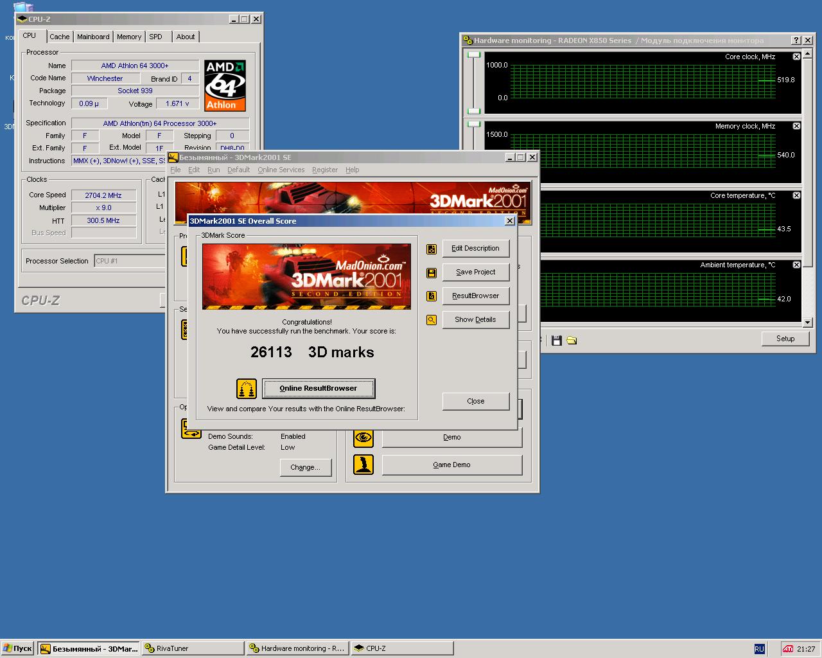Viewport: 822px width, 658px height.
Task: Open the File menu in 3DMark2001 SE
Action: point(175,170)
